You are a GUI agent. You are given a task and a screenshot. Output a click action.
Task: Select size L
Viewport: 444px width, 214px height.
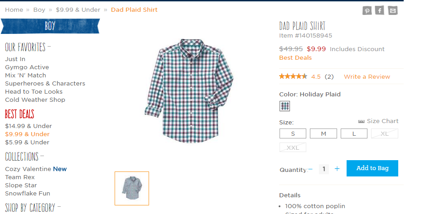354,133
